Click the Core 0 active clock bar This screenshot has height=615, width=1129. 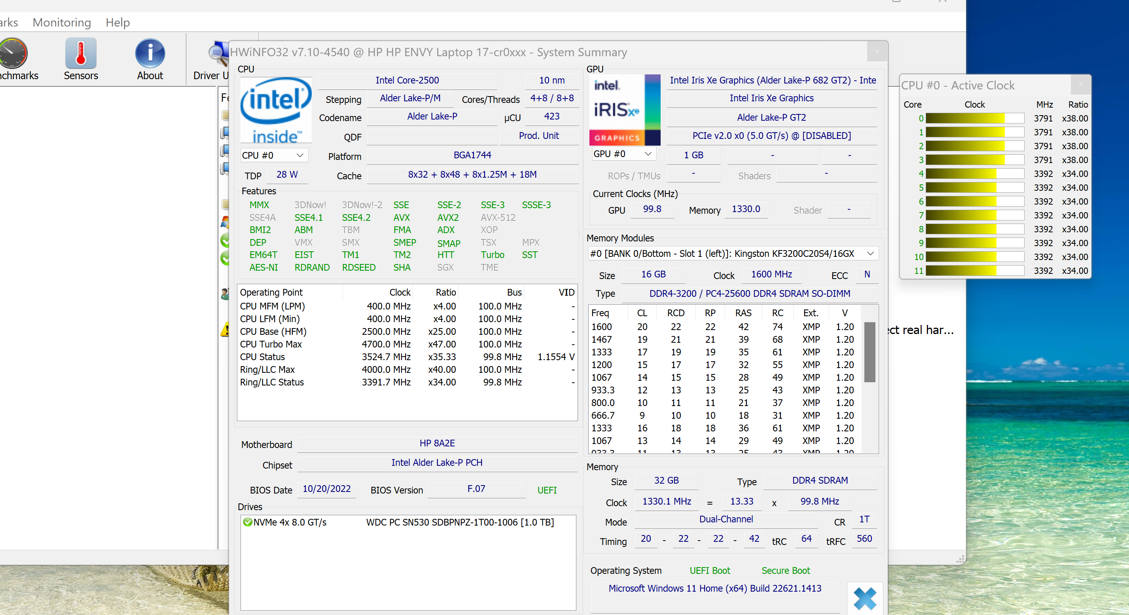click(x=974, y=118)
